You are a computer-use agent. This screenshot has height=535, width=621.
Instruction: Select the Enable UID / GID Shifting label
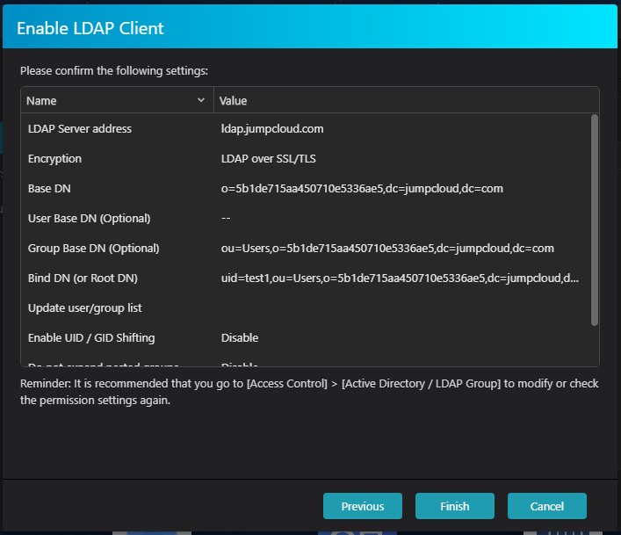[91, 338]
